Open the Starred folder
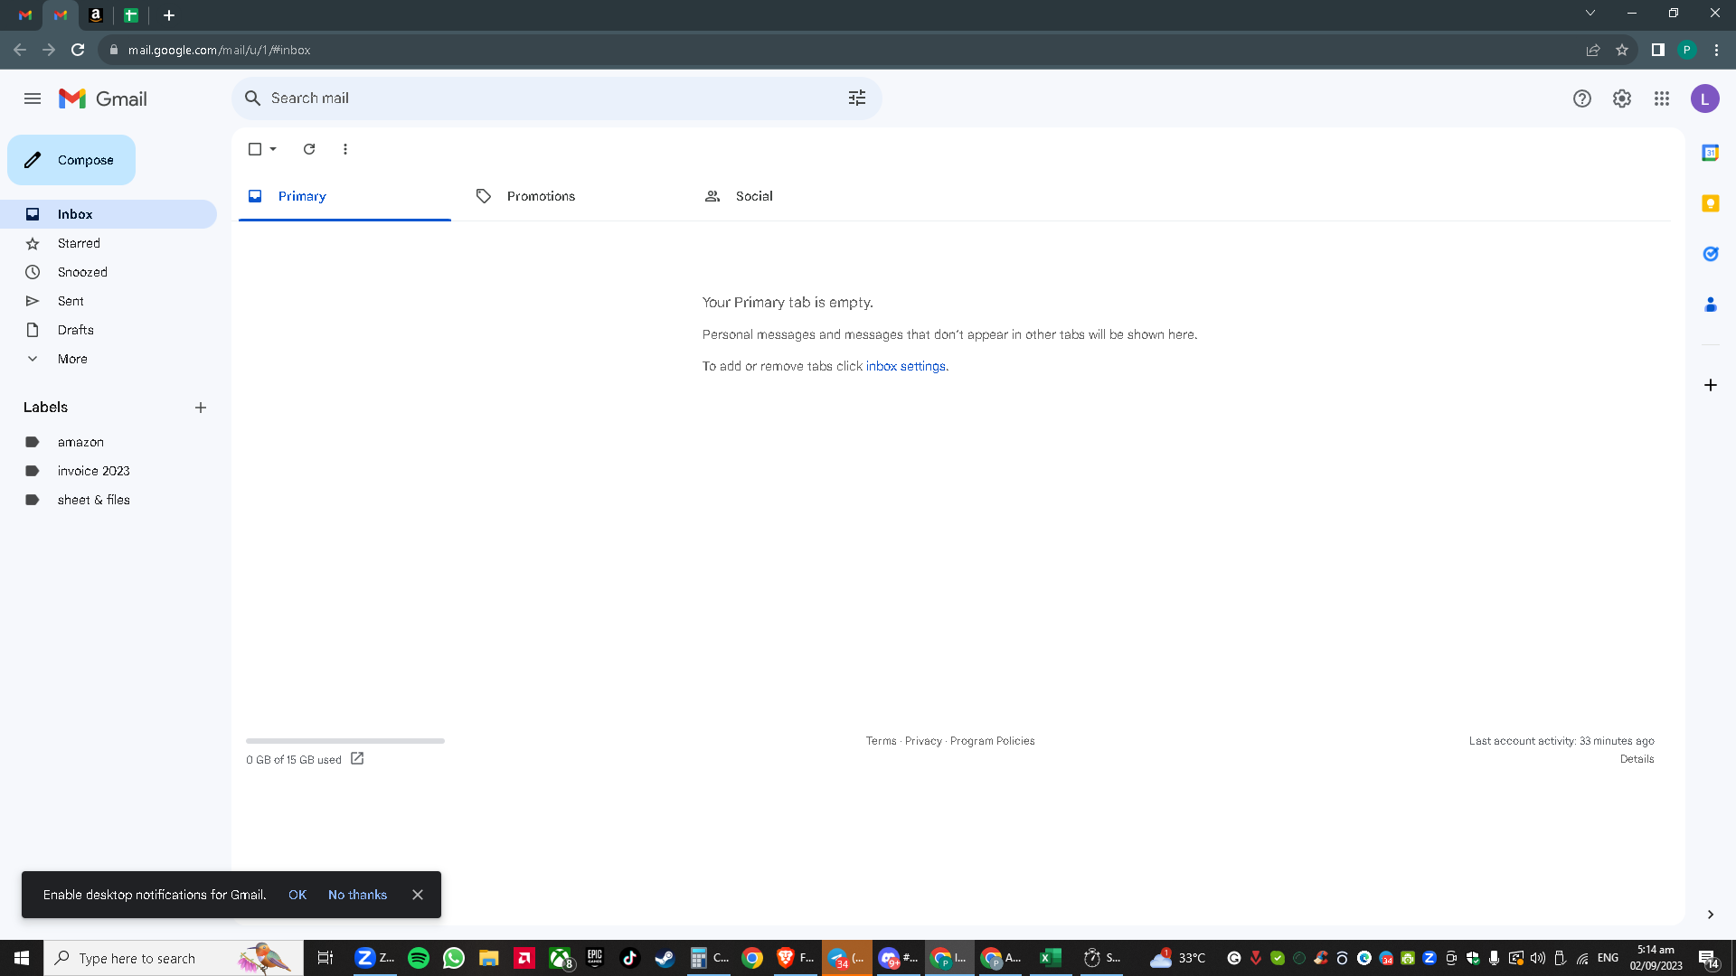This screenshot has height=976, width=1736. tap(108, 243)
